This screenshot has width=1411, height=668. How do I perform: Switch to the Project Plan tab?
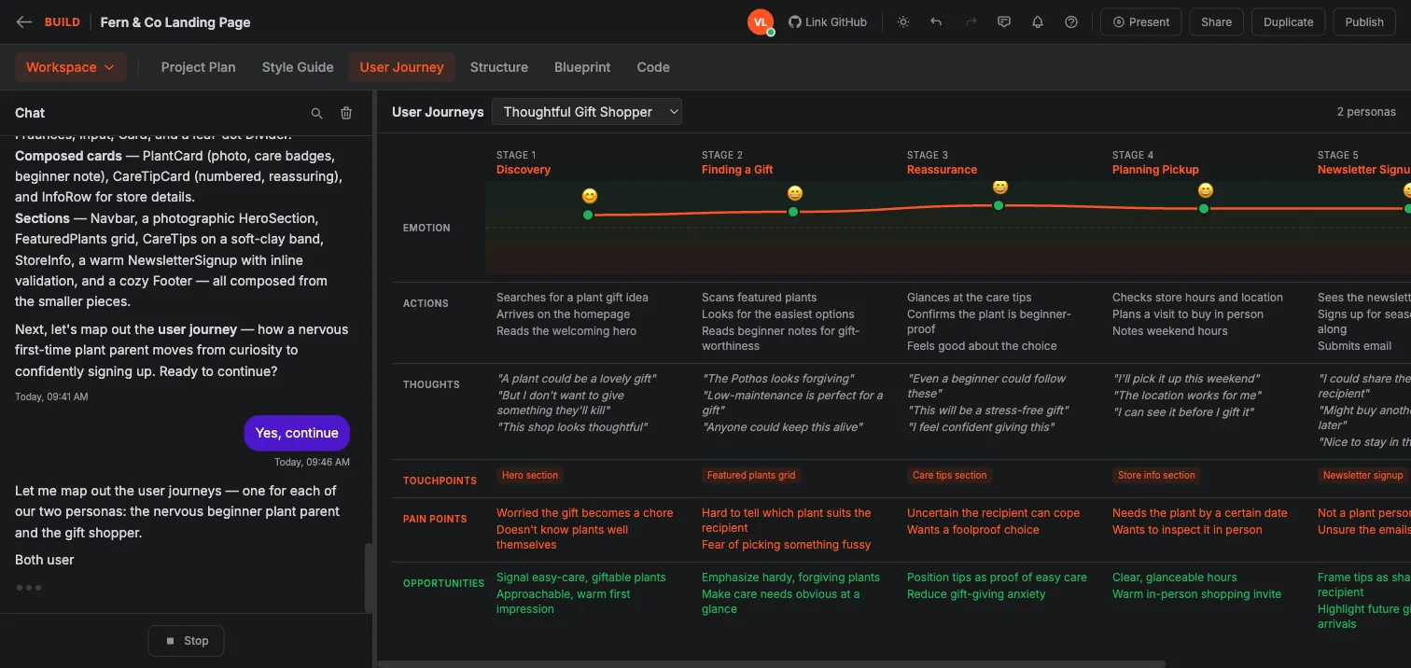point(198,67)
